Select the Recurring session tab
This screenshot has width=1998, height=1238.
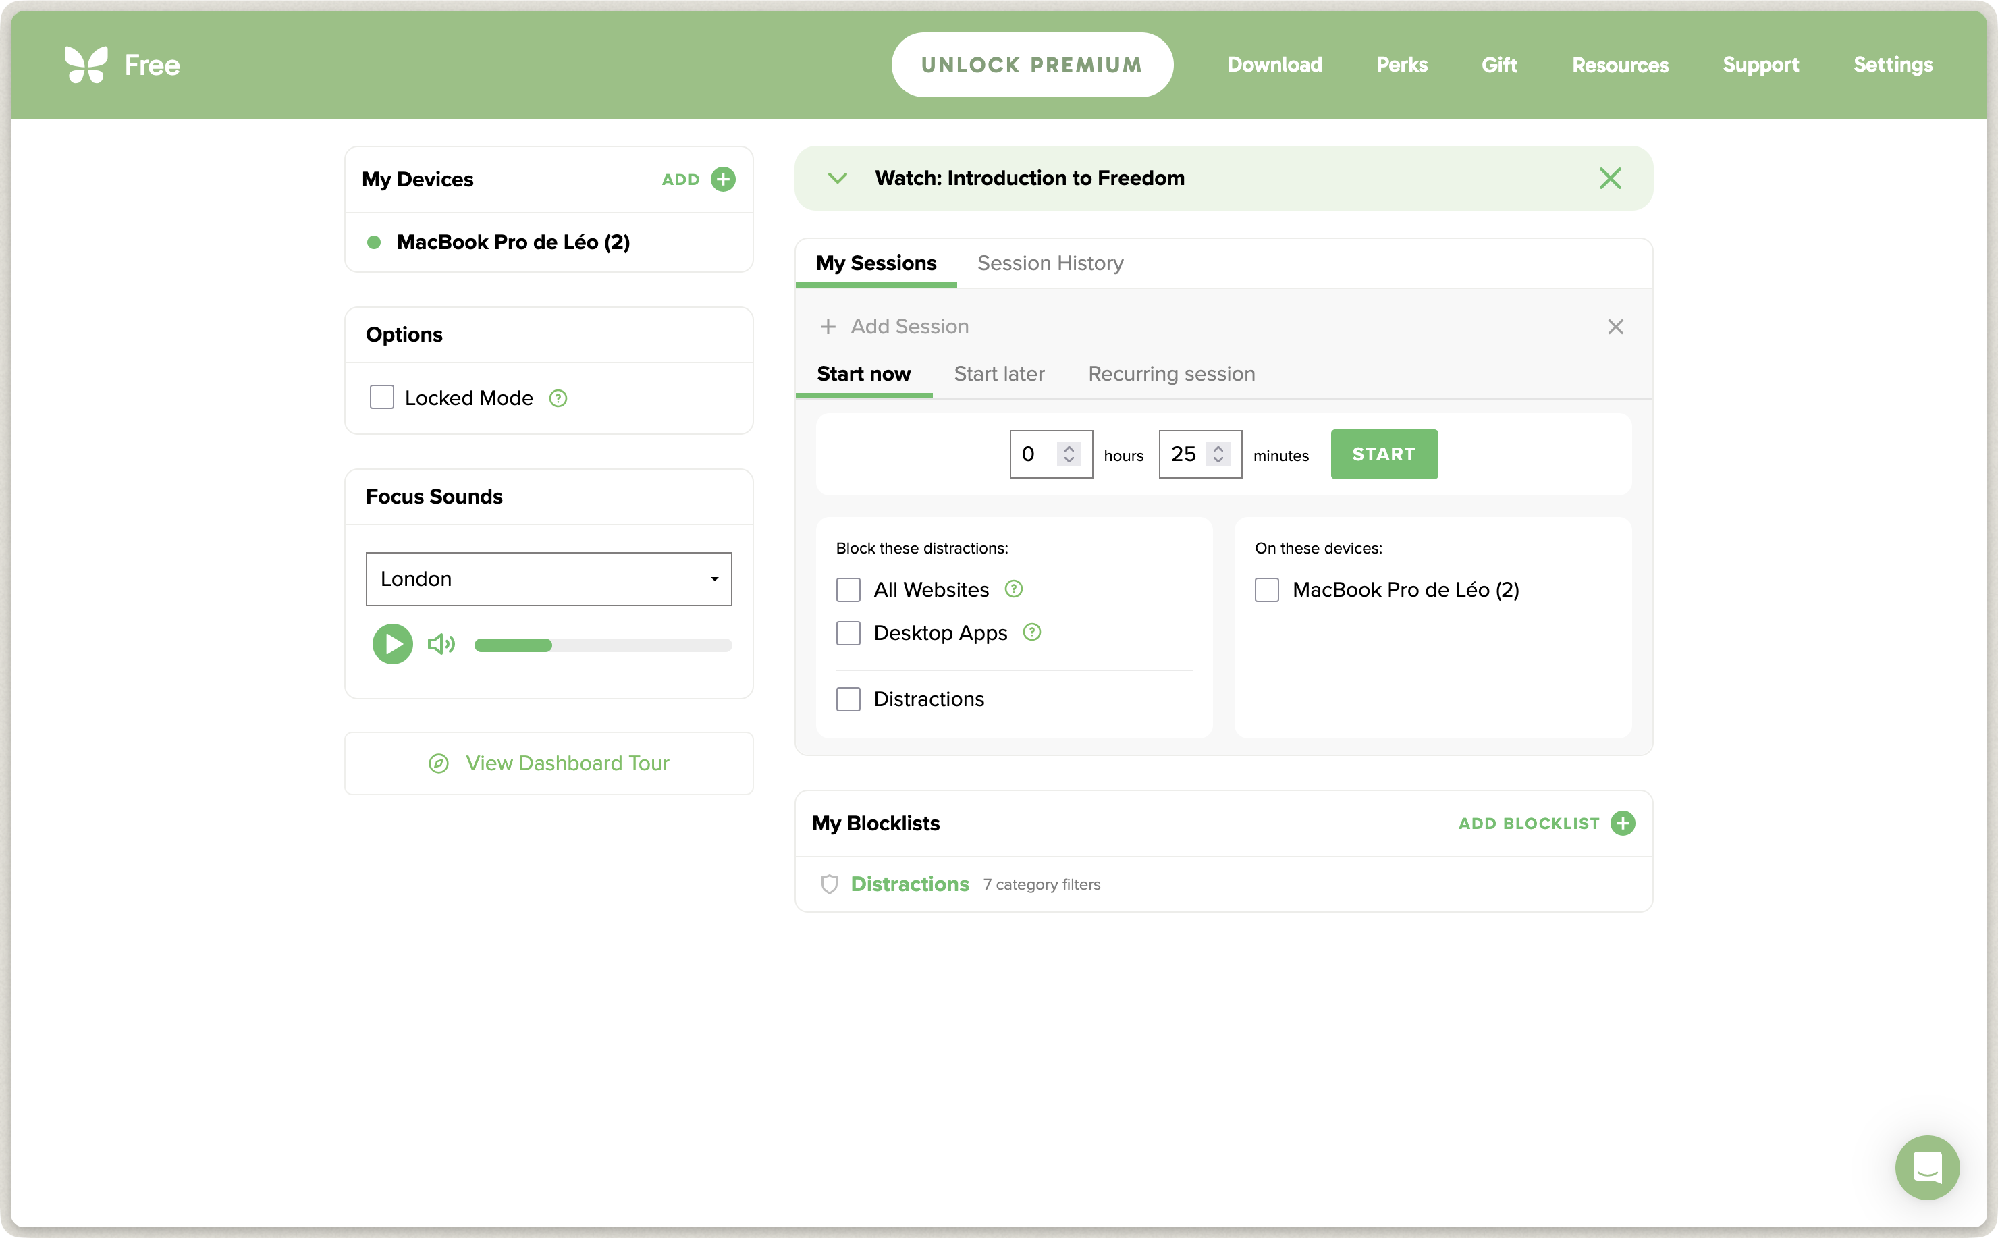[x=1171, y=374]
